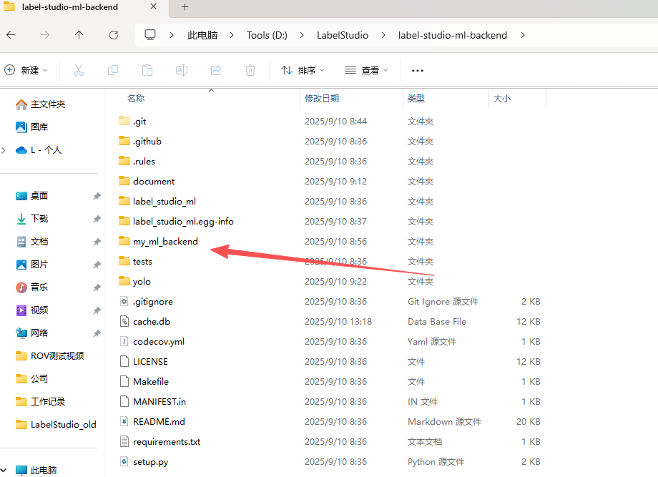The image size is (658, 477).
Task: Open the 排序 (Sort) dropdown
Action: coord(303,70)
